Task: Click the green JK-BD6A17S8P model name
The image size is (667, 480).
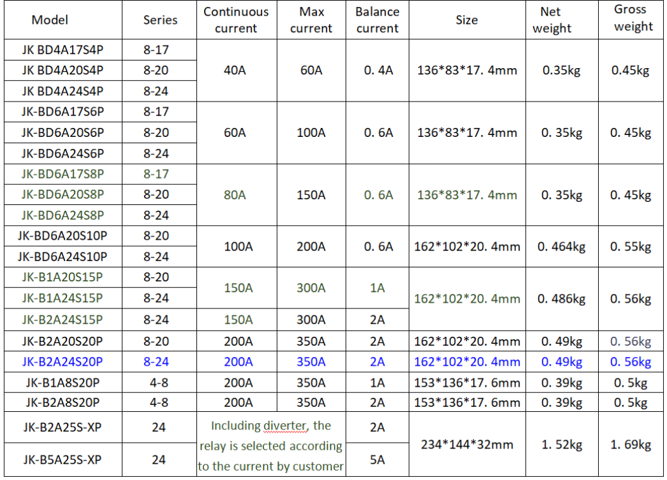Action: pos(63,174)
